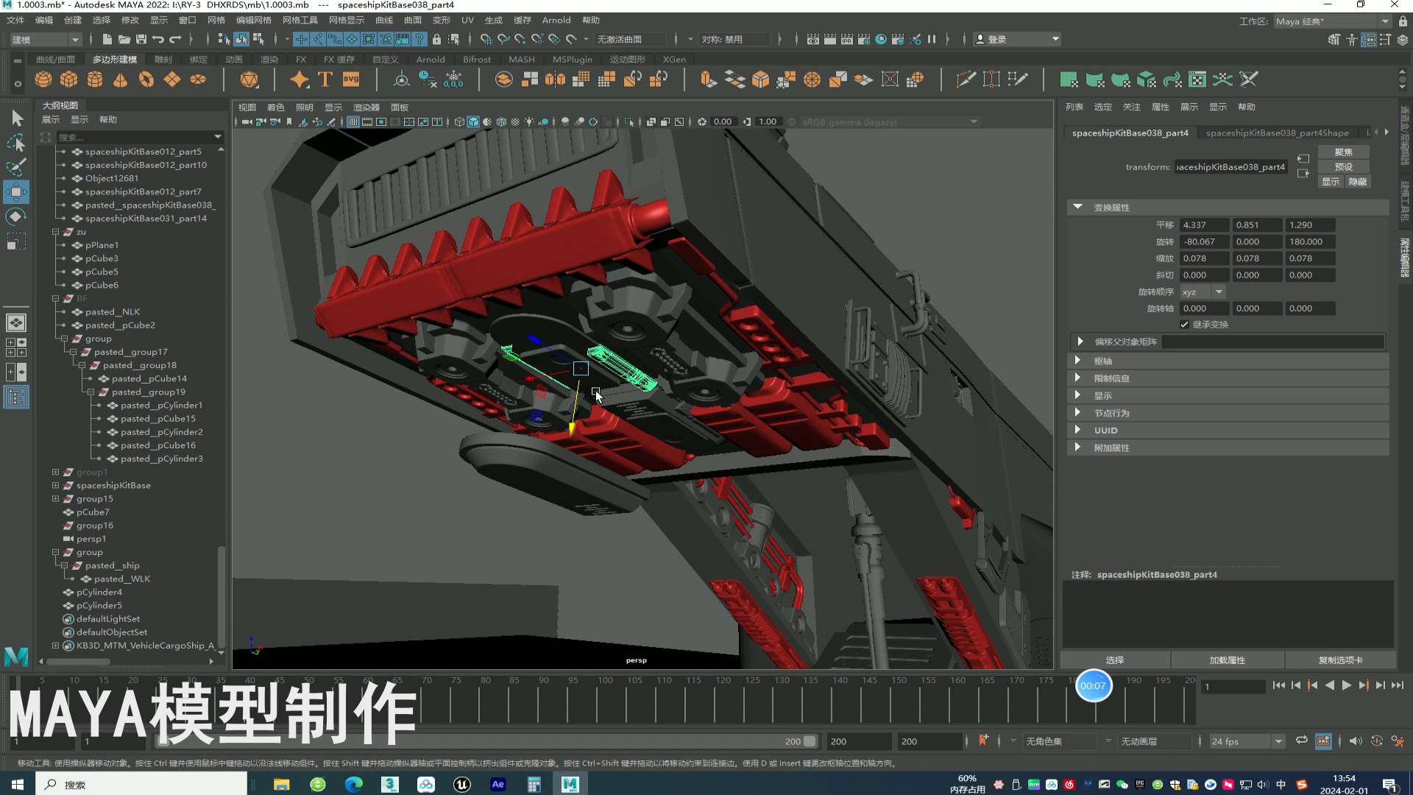Uncheck the 继承变换 checkbox in attribute editor
This screenshot has width=1413, height=795.
pyautogui.click(x=1184, y=325)
